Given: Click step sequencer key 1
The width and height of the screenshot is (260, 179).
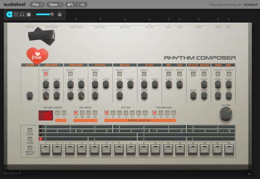Looking at the screenshot, I should [45, 149].
